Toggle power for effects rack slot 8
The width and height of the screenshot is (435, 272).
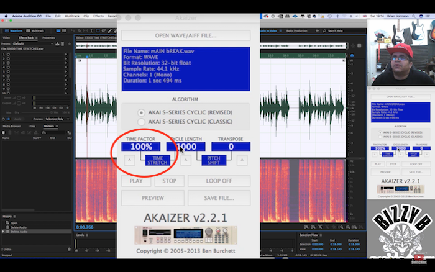8,84
